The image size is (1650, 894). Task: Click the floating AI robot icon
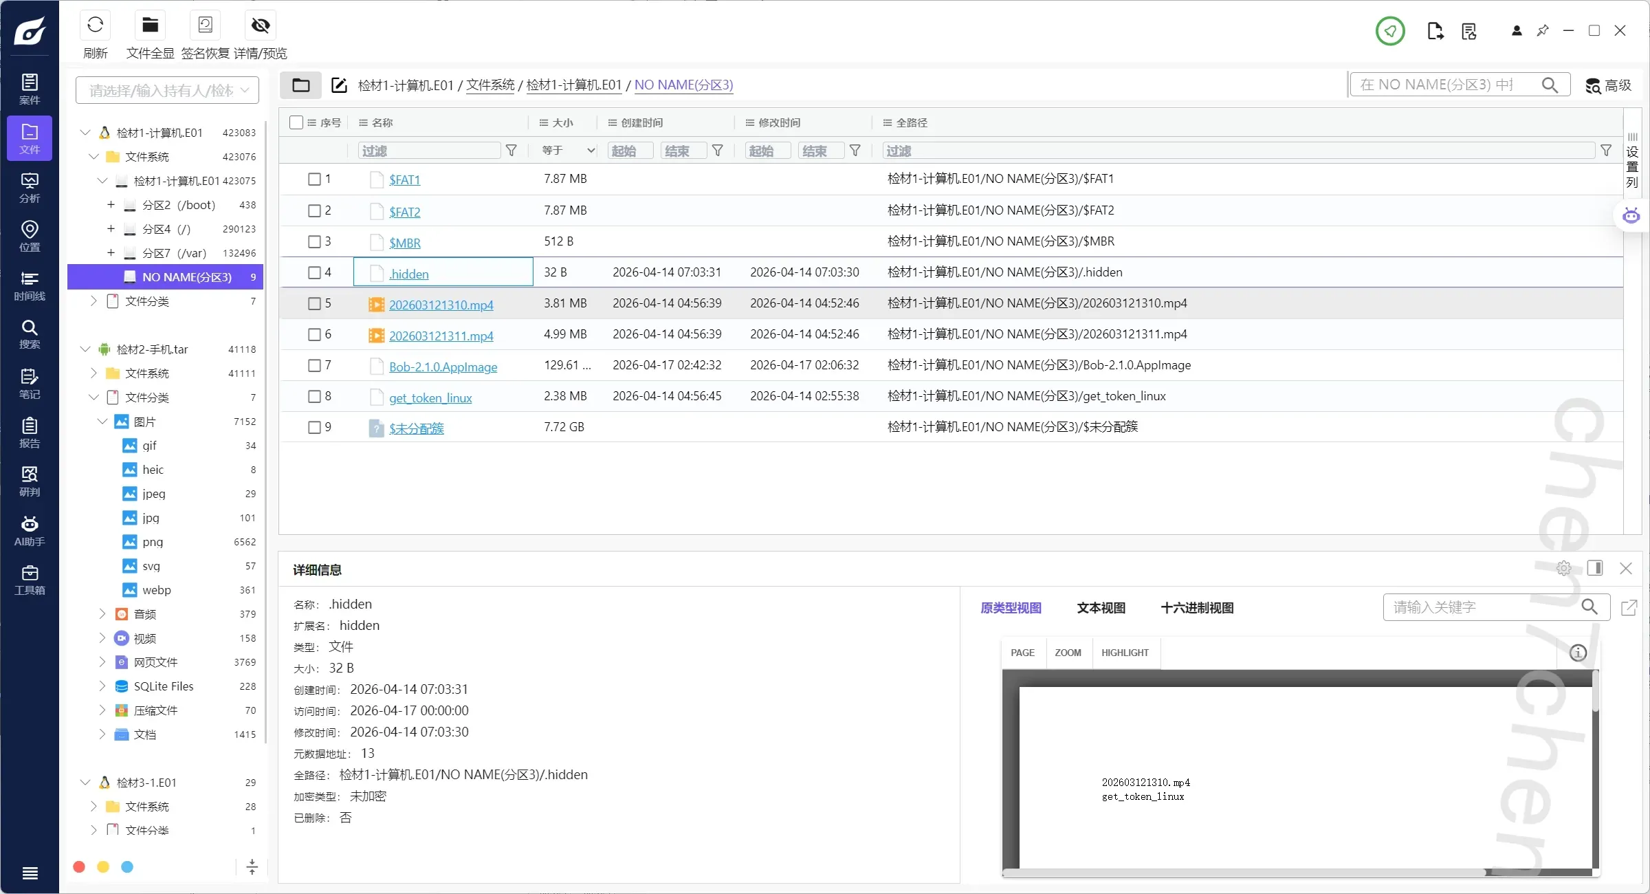click(1631, 215)
